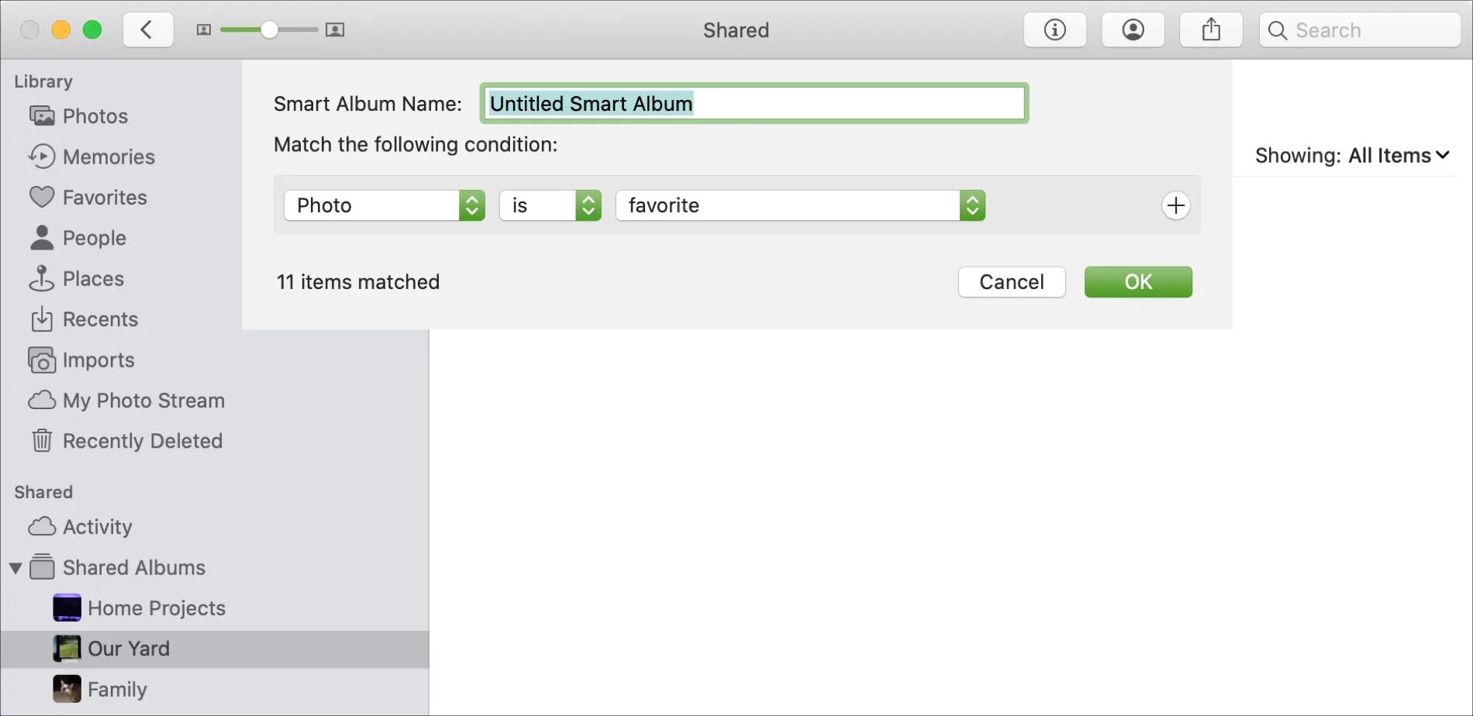Image resolution: width=1473 pixels, height=716 pixels.
Task: Go back using the chevron button
Action: coord(147,30)
